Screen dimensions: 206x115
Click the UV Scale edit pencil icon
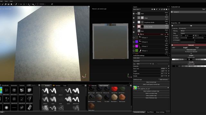pyautogui.click(x=193, y=35)
